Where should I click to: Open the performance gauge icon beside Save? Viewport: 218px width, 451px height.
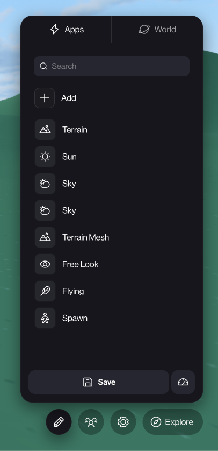pyautogui.click(x=183, y=382)
